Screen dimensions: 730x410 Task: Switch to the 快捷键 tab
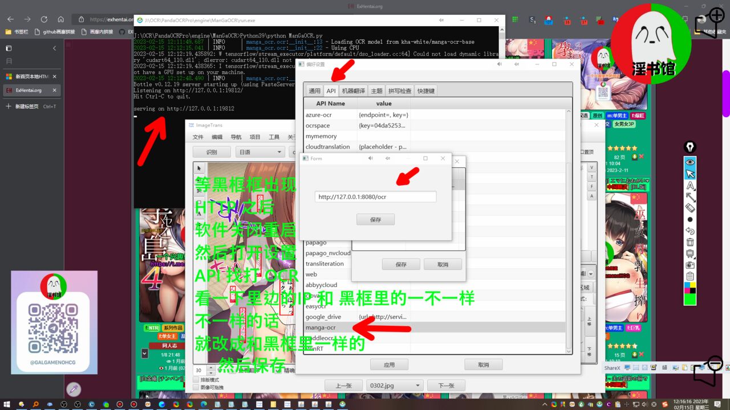[425, 91]
